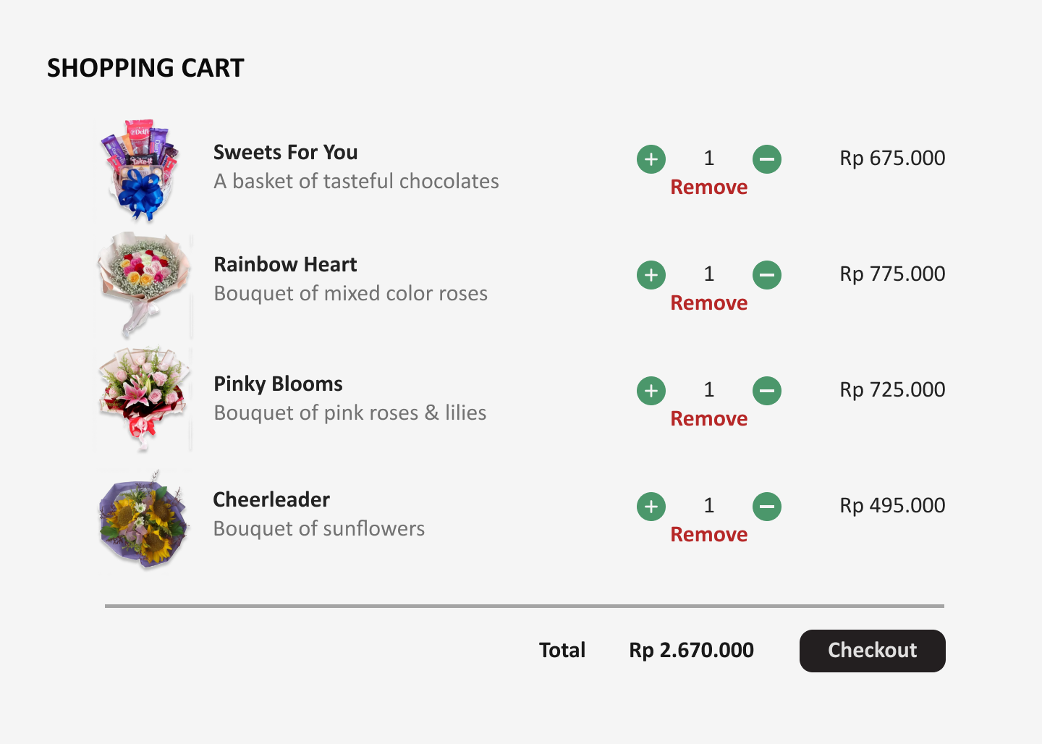
Task: Remove Pinky Blooms from cart
Action: coord(708,419)
